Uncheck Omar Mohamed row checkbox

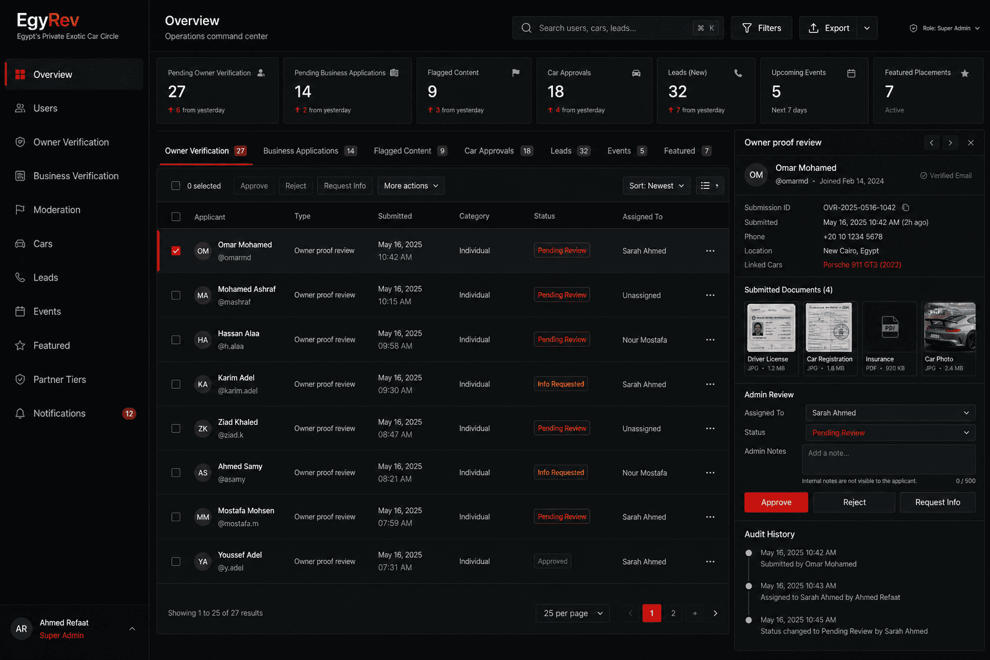(176, 251)
